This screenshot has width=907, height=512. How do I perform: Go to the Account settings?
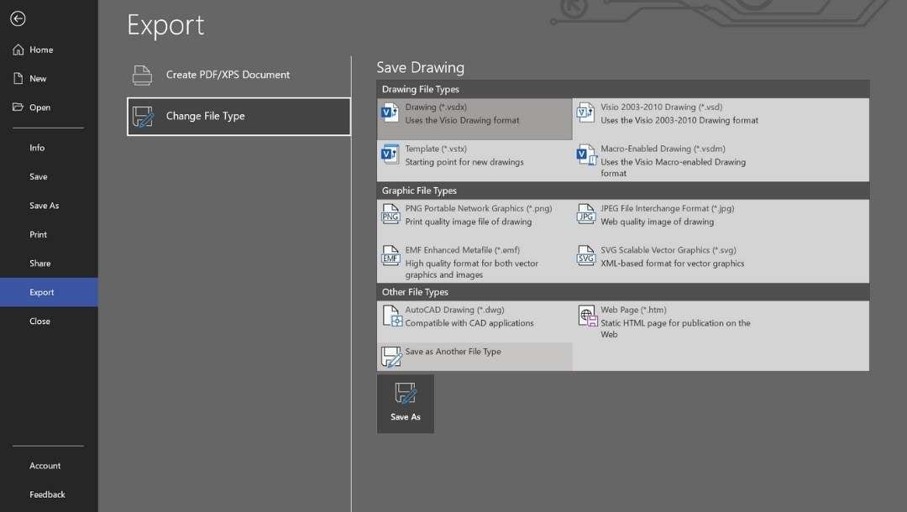pyautogui.click(x=45, y=466)
